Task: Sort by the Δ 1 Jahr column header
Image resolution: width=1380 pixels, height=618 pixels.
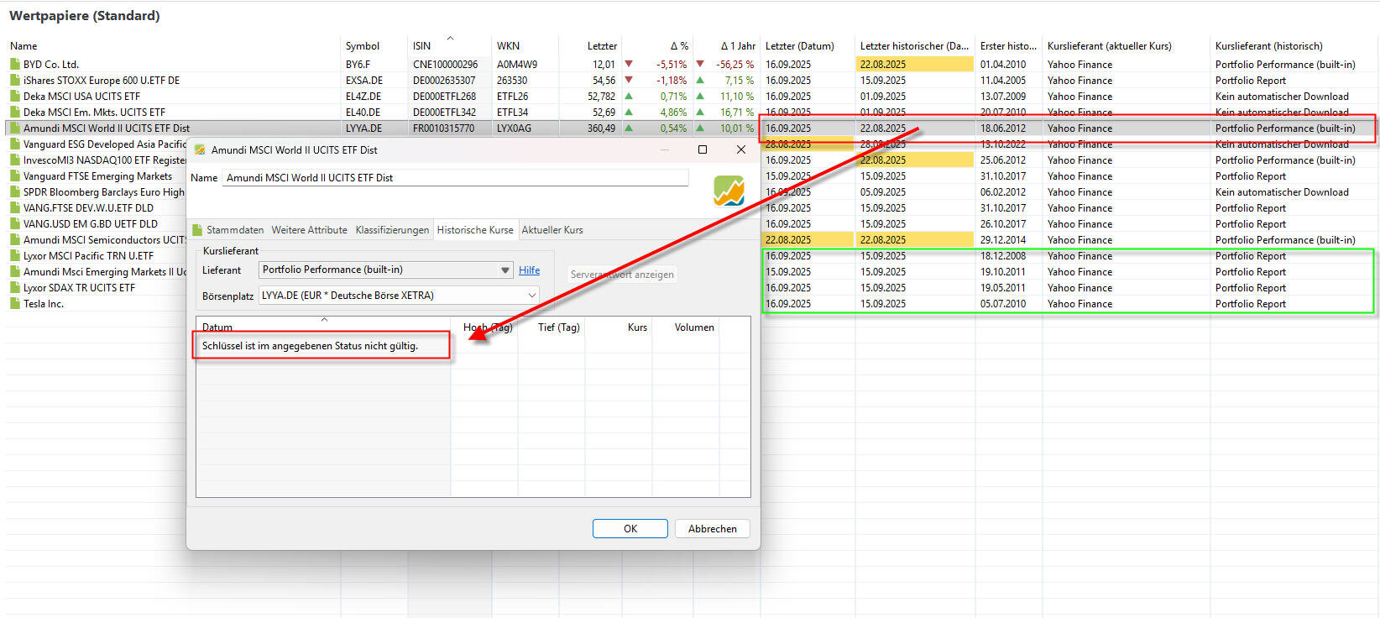Action: coord(738,46)
